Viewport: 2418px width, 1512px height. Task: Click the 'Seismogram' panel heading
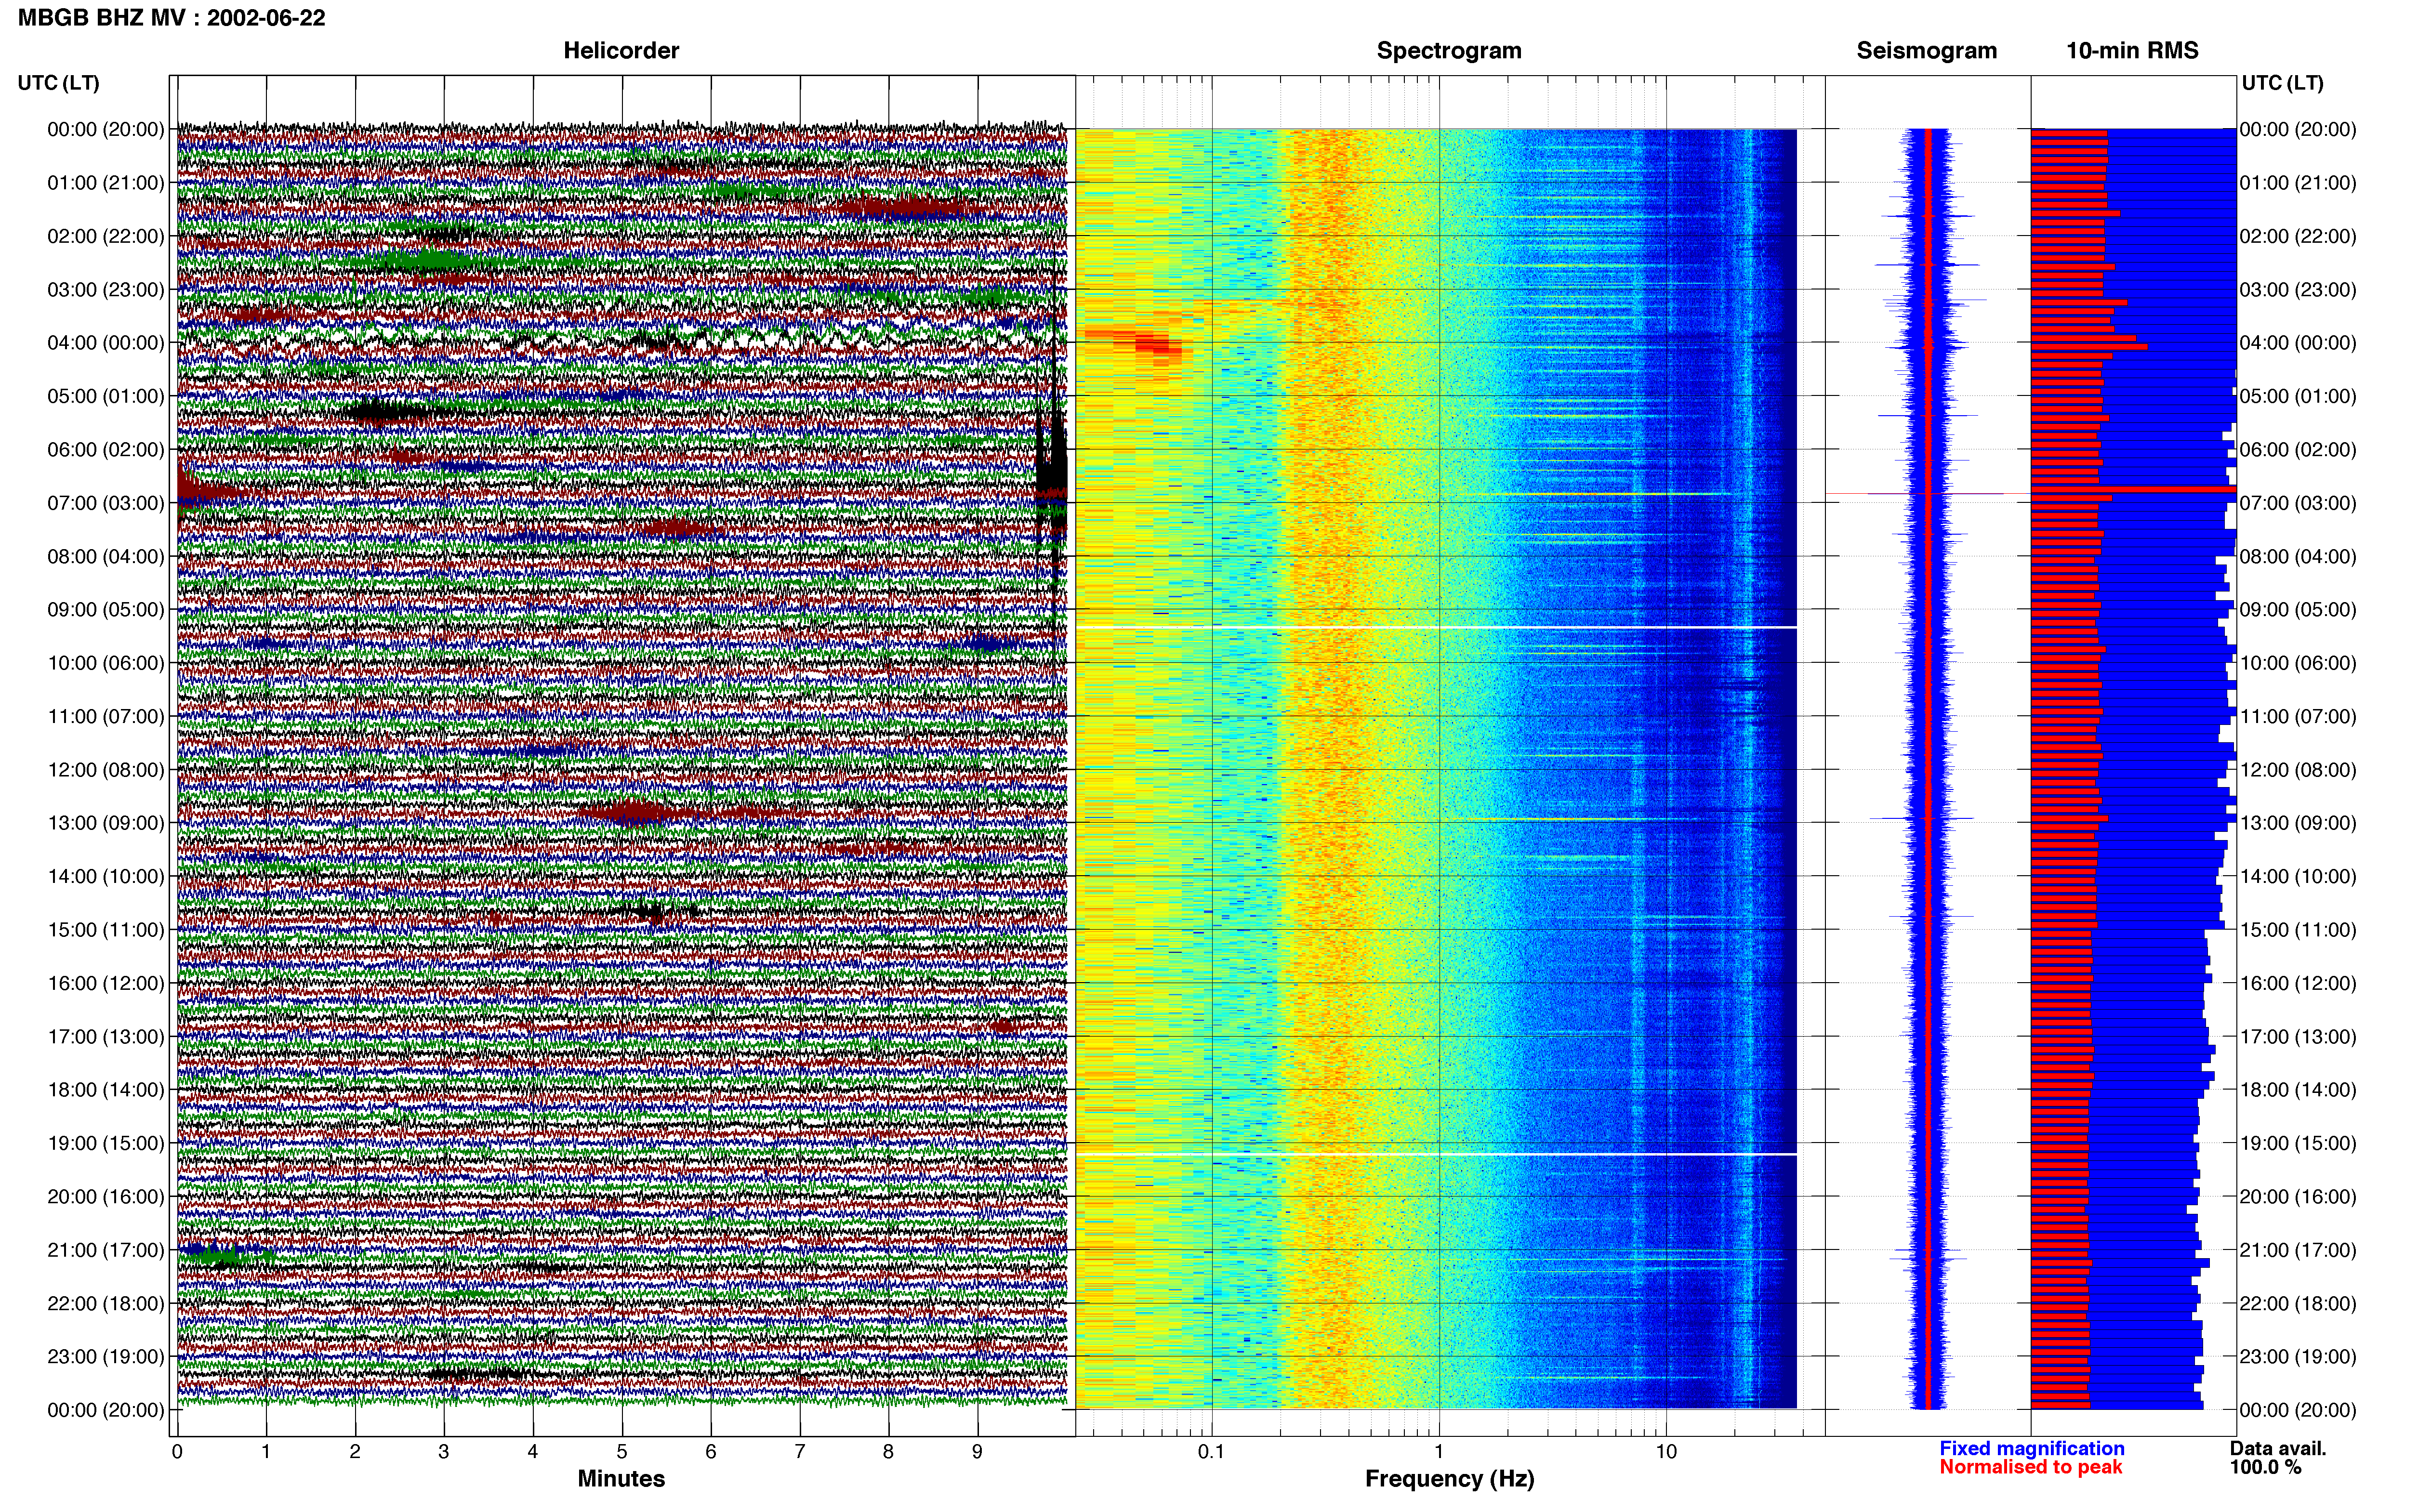pos(1926,50)
